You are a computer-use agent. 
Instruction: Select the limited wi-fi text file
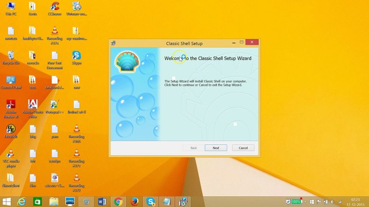[77, 107]
